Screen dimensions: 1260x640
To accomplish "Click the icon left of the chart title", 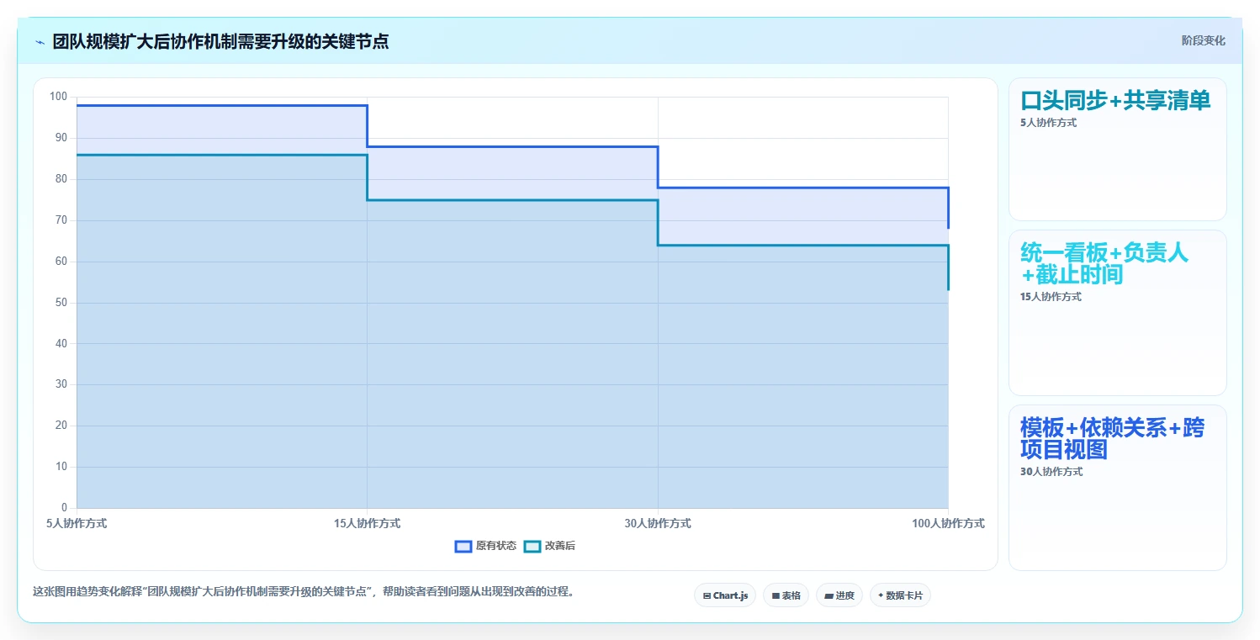I will tap(40, 41).
